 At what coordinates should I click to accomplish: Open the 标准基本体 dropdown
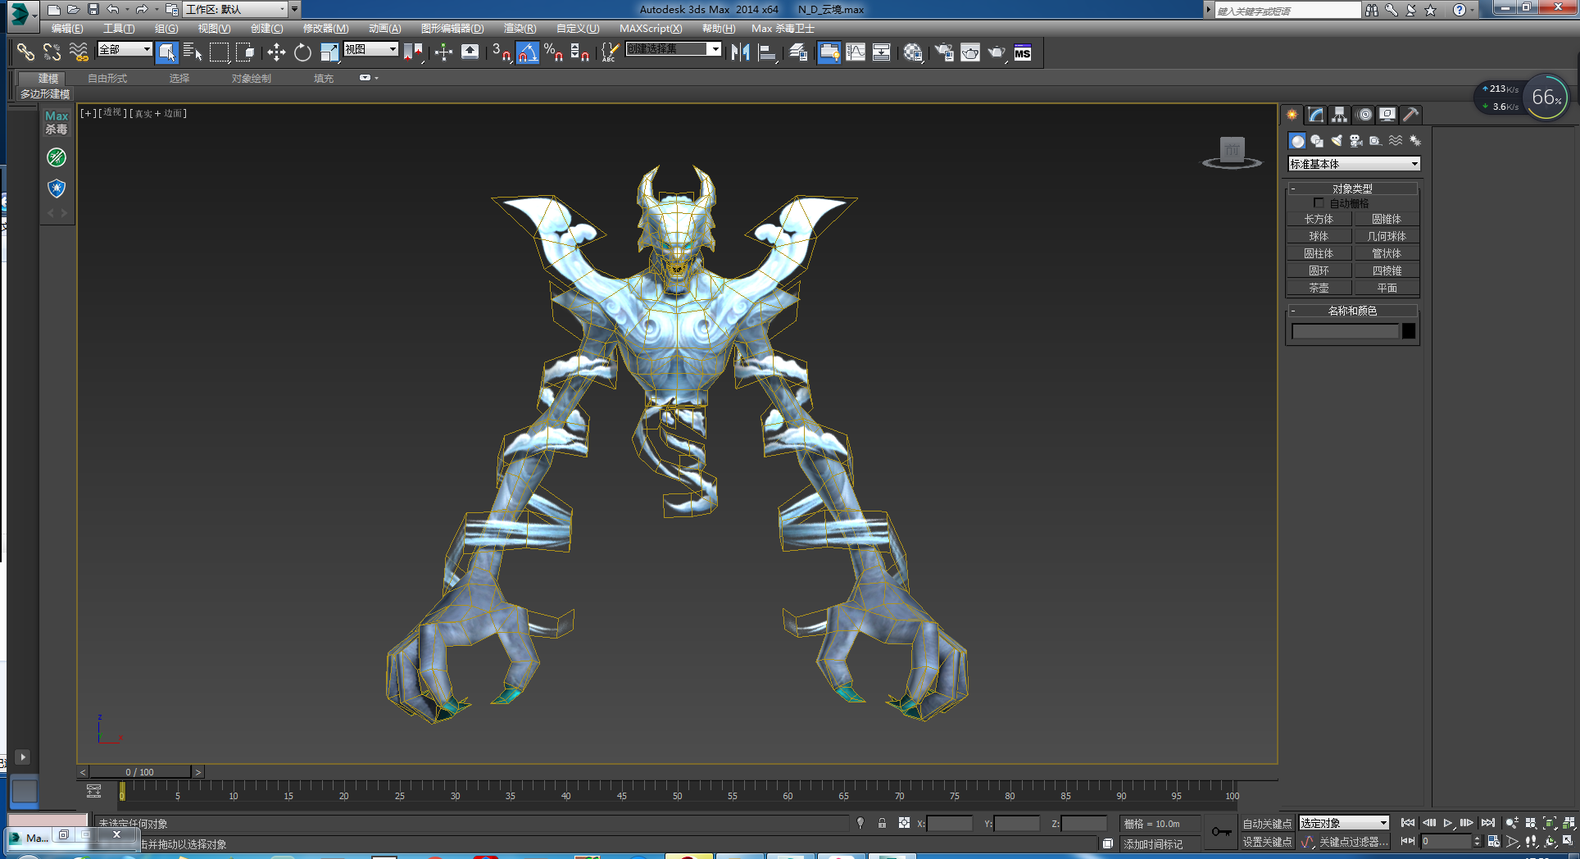[1353, 164]
